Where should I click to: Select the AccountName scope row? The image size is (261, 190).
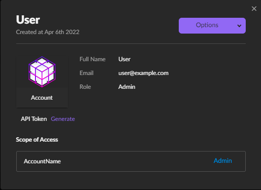pyautogui.click(x=131, y=161)
